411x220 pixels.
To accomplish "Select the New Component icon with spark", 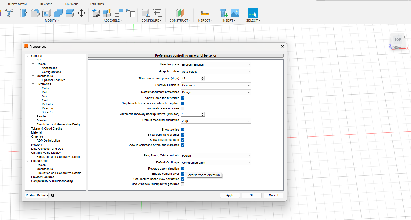I will pyautogui.click(x=107, y=13).
